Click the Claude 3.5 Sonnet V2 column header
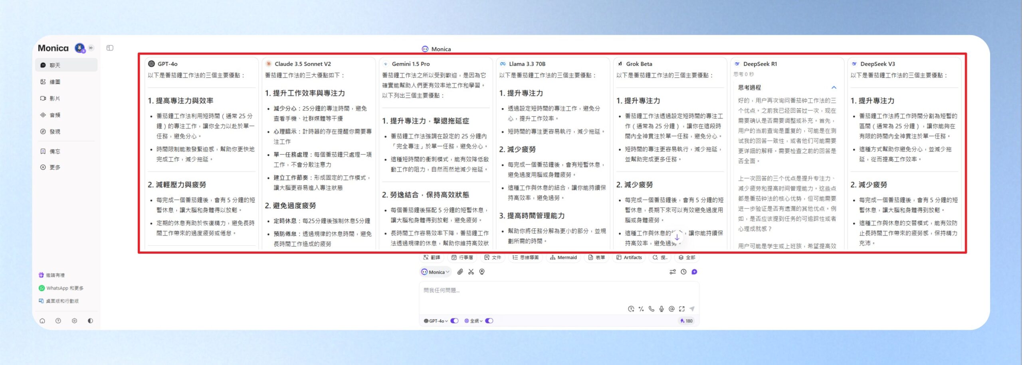Screen dimensions: 1022x365 pyautogui.click(x=298, y=64)
